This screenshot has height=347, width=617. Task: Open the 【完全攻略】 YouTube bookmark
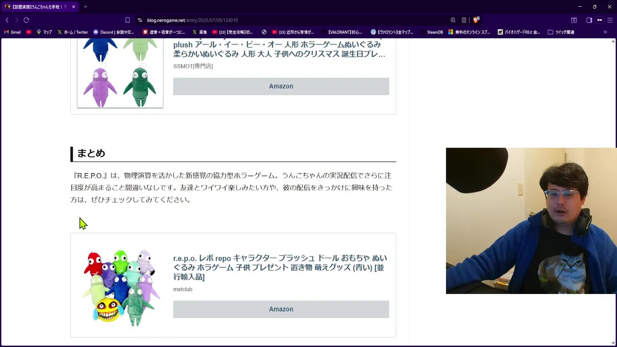232,32
